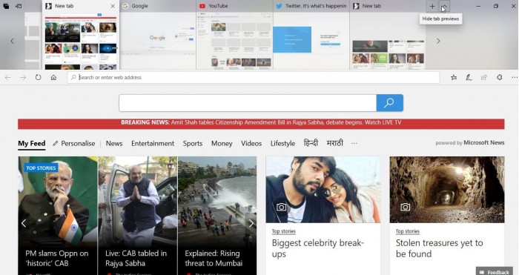The image size is (519, 275).
Task: Open the Entertainment category
Action: pyautogui.click(x=153, y=144)
